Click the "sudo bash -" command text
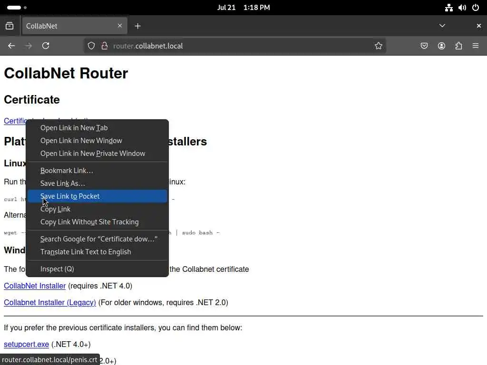The height and width of the screenshot is (365, 487). point(201,233)
